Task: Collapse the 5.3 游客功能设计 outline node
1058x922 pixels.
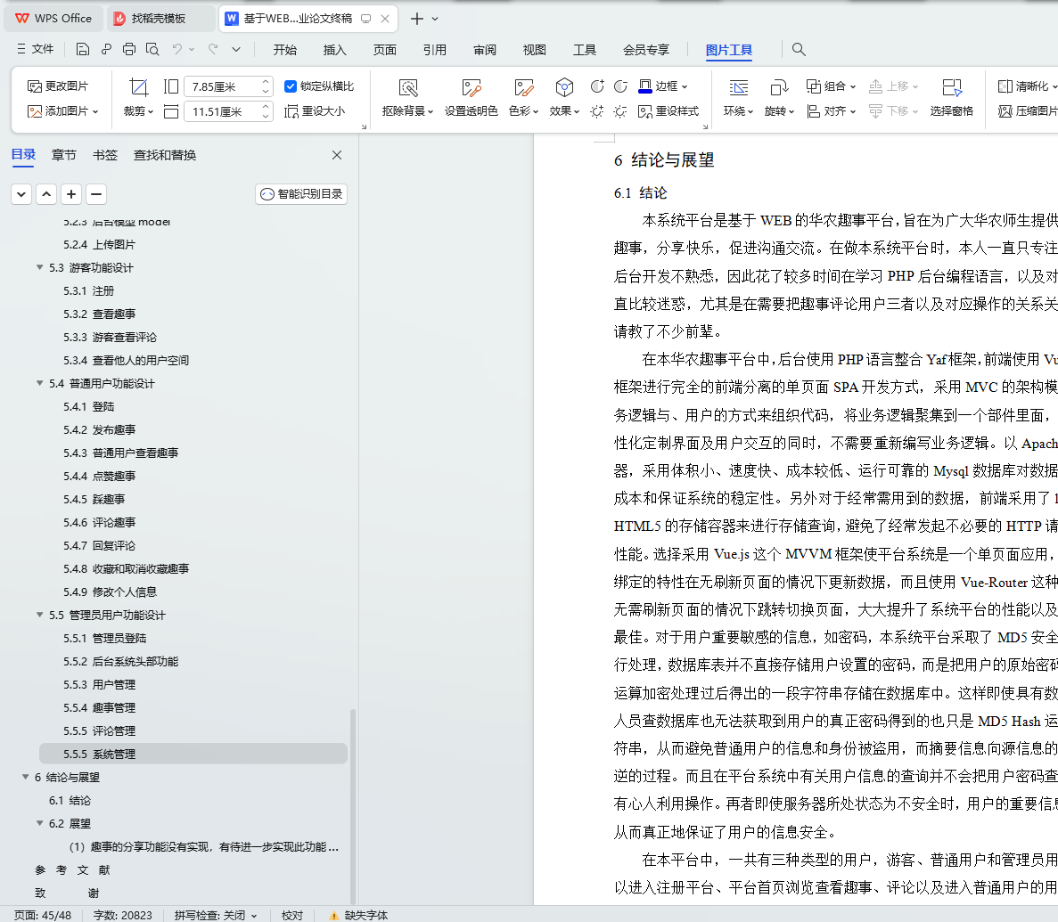Action: [x=40, y=268]
